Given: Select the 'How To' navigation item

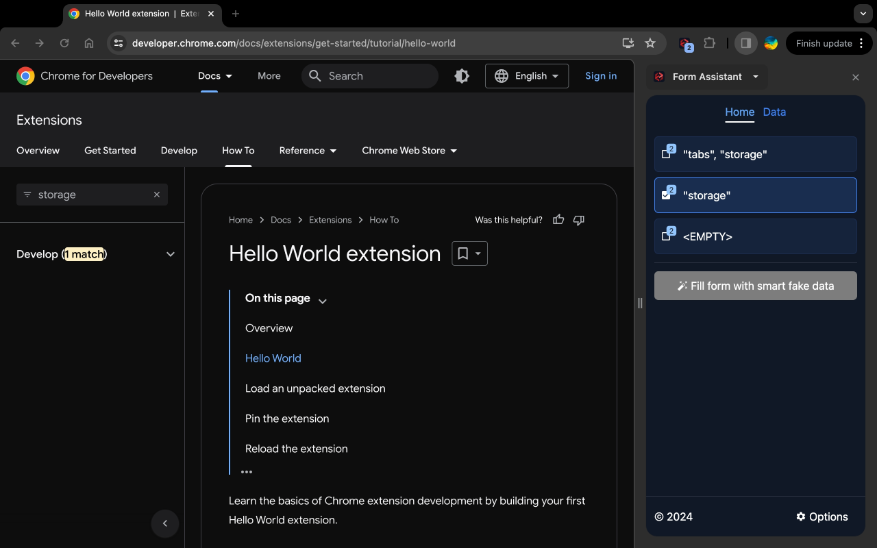Looking at the screenshot, I should (238, 150).
